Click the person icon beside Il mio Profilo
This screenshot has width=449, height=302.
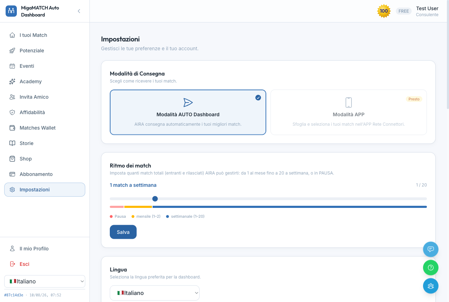(12, 249)
